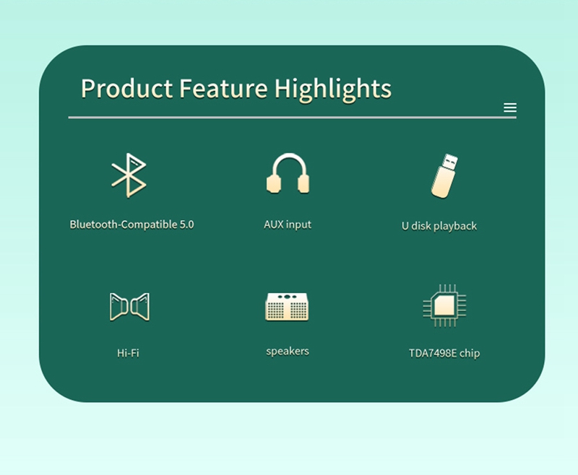This screenshot has width=578, height=475.
Task: Select the "AUX input" label
Action: [x=288, y=225]
